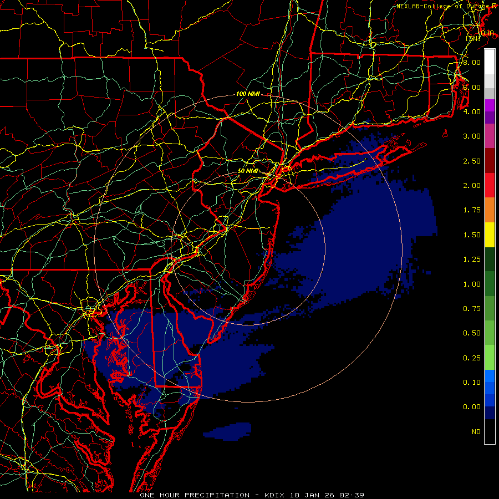Click the pink legend swatch above 3.00

(x=490, y=136)
